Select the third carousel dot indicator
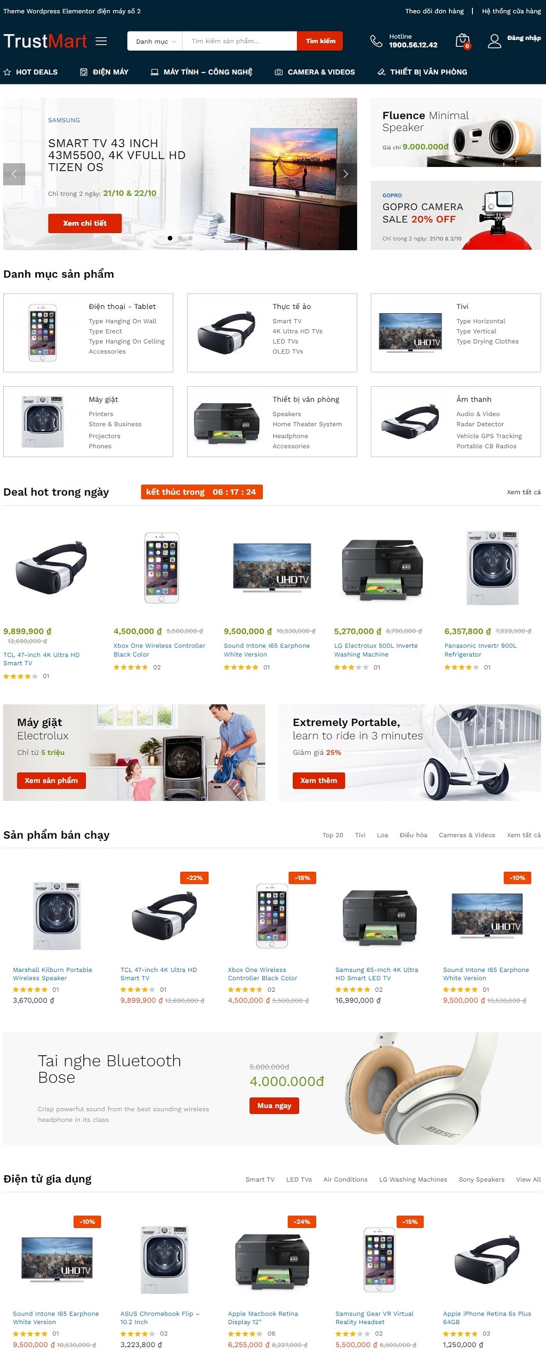Image resolution: width=546 pixels, height=1354 pixels. [x=190, y=238]
